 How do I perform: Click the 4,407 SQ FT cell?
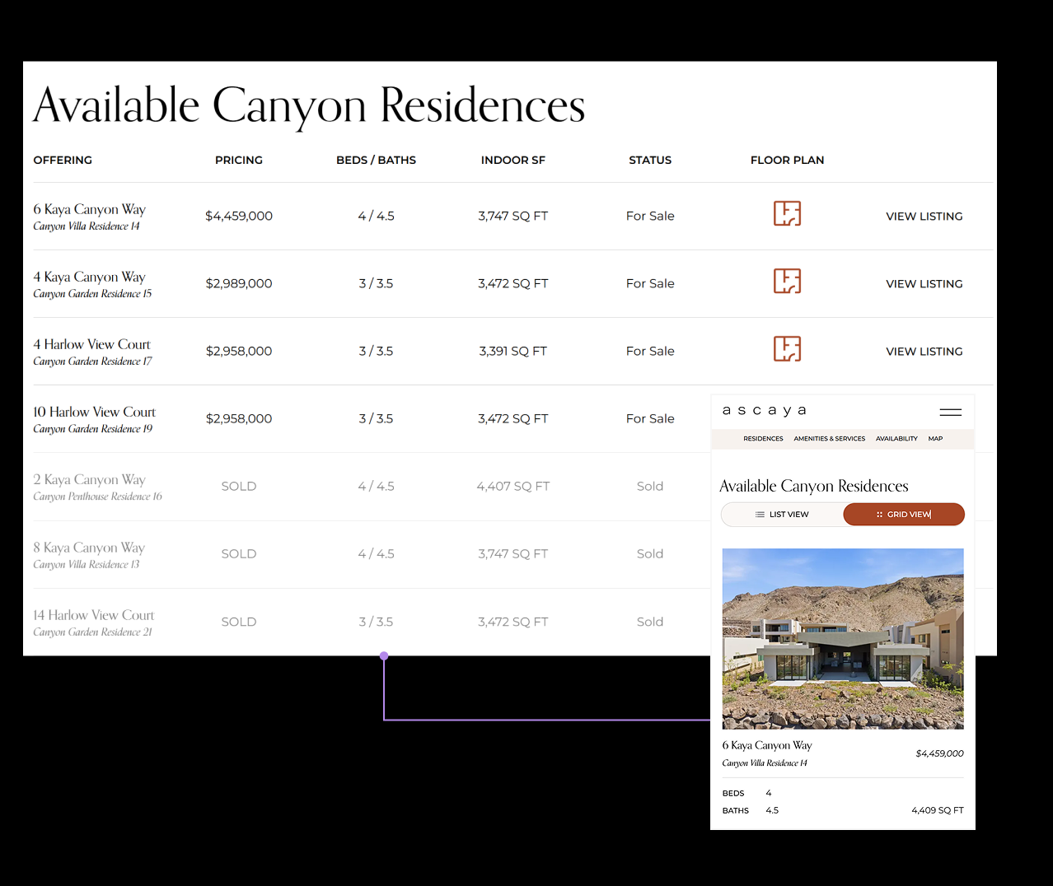click(x=513, y=487)
